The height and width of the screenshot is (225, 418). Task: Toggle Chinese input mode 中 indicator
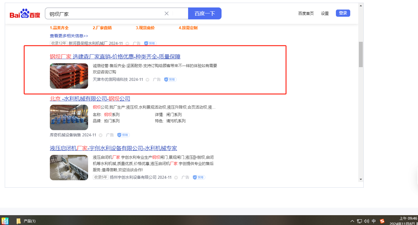[x=374, y=221]
